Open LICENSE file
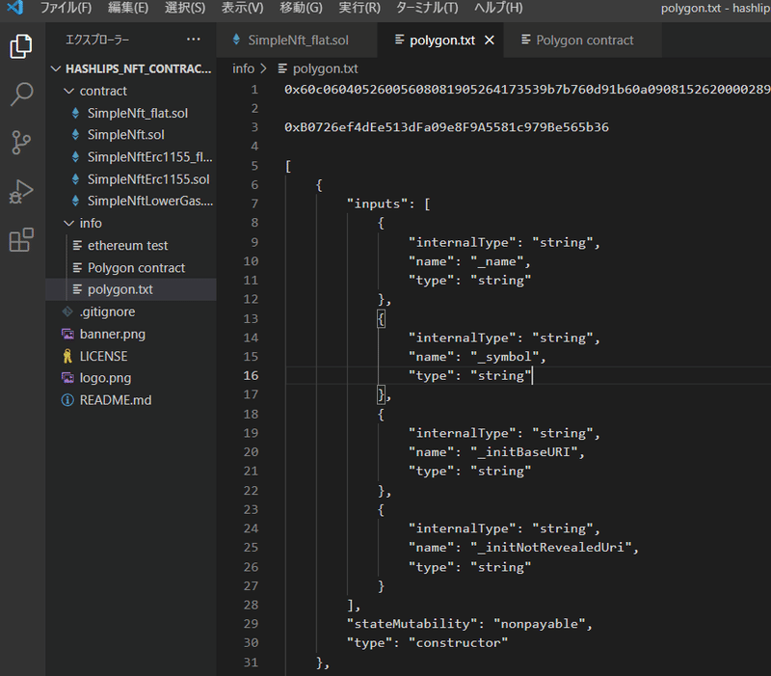771x676 pixels. click(x=104, y=356)
